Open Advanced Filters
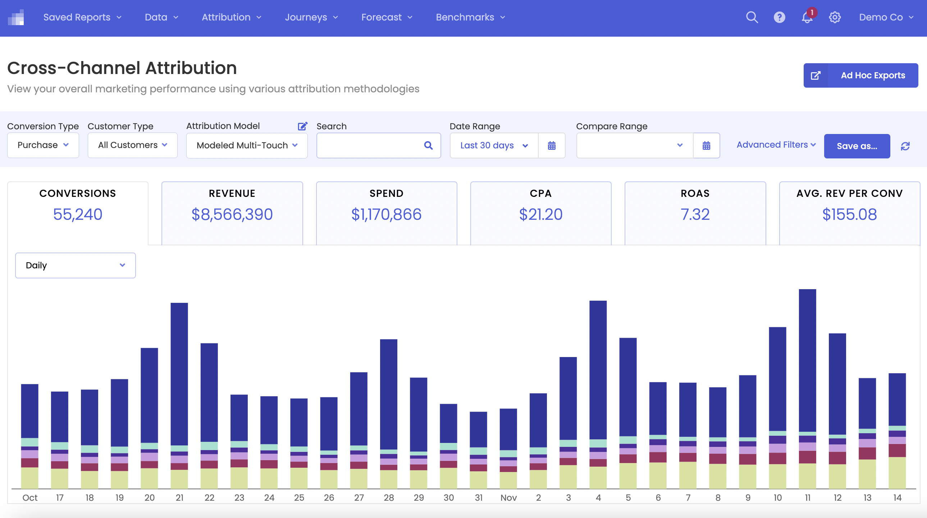This screenshot has width=927, height=518. click(x=776, y=144)
